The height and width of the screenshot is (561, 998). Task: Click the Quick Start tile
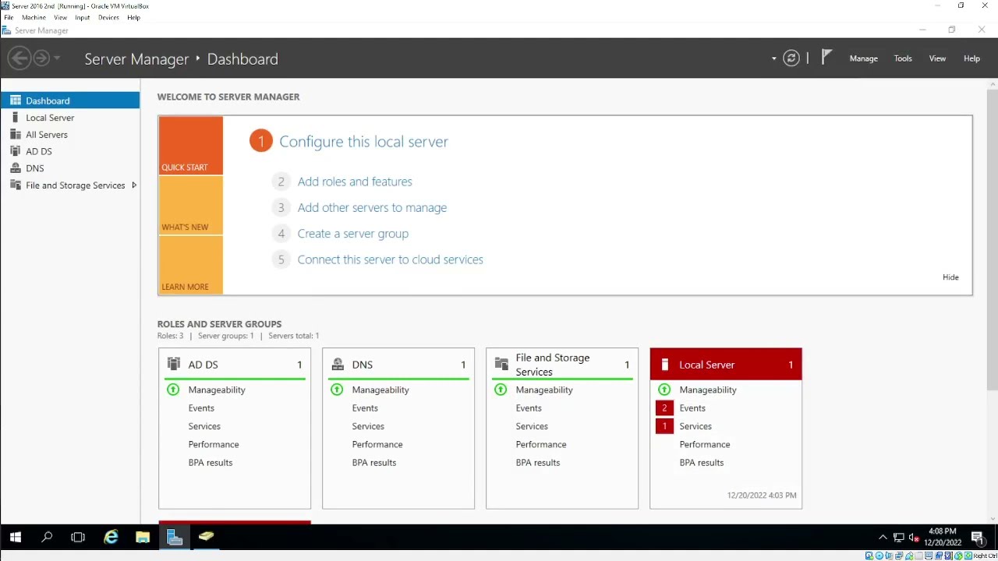pyautogui.click(x=190, y=146)
